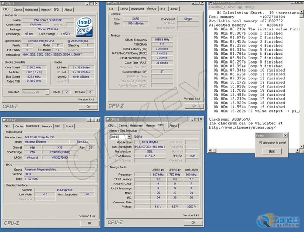The image size is (304, 232).
Task: Click the BIOS date '11/27/2007'
Action: [x=59, y=179]
